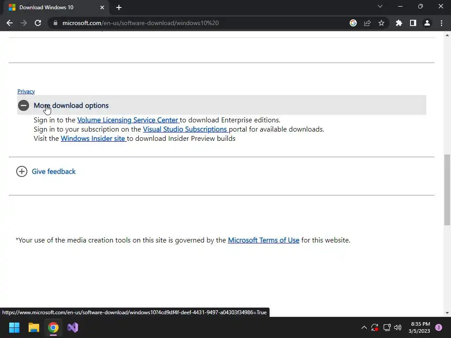Bookmark this tab with the star
The width and height of the screenshot is (451, 338).
pyautogui.click(x=381, y=23)
